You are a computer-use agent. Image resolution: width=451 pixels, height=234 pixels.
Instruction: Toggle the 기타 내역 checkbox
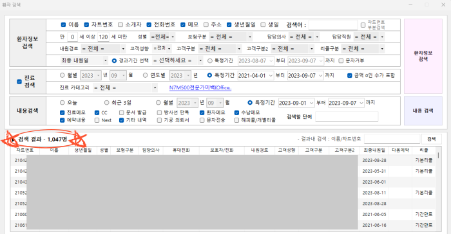[x=121, y=120]
